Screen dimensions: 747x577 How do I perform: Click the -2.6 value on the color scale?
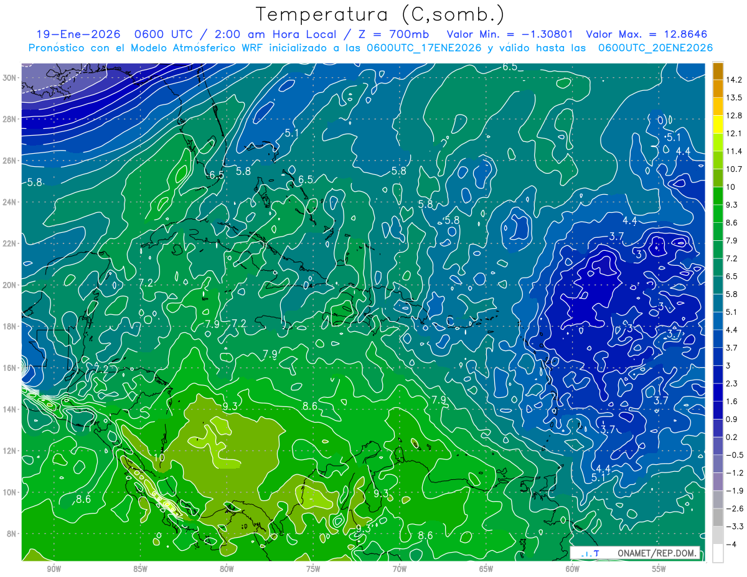pyautogui.click(x=733, y=509)
